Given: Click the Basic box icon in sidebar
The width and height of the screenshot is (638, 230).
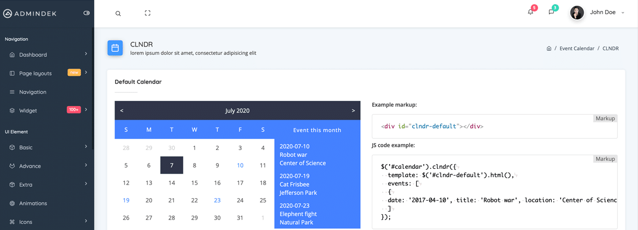Looking at the screenshot, I should [x=12, y=147].
